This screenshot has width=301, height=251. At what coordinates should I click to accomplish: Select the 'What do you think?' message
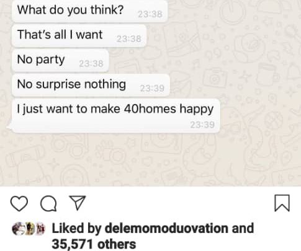(x=89, y=11)
